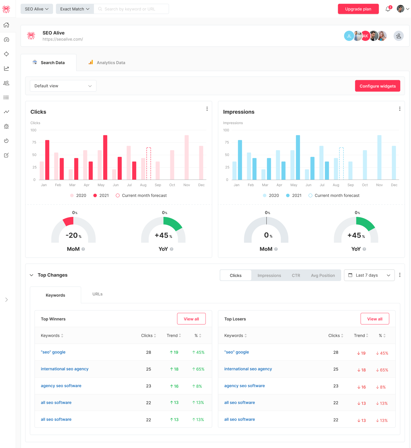Screen dimensions: 411x448
Task: Open Clicks widget three-dot menu
Action: pos(207,109)
